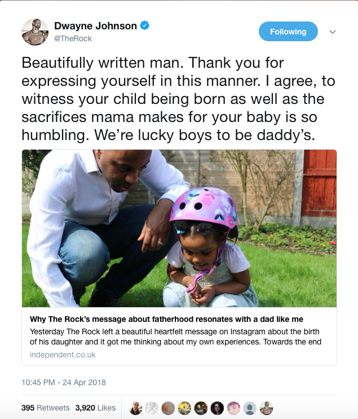
Task: Open the 3,920 Likes list
Action: (95, 408)
